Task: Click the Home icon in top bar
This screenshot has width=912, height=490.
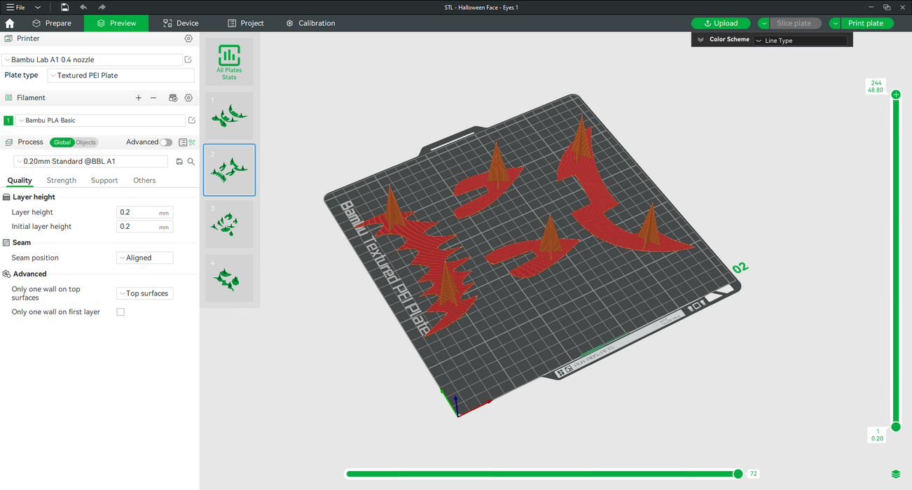Action: pos(10,23)
